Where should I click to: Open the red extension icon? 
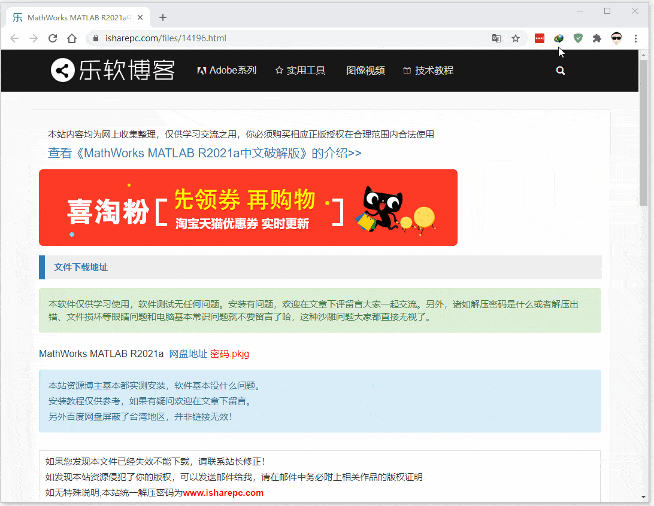(539, 38)
